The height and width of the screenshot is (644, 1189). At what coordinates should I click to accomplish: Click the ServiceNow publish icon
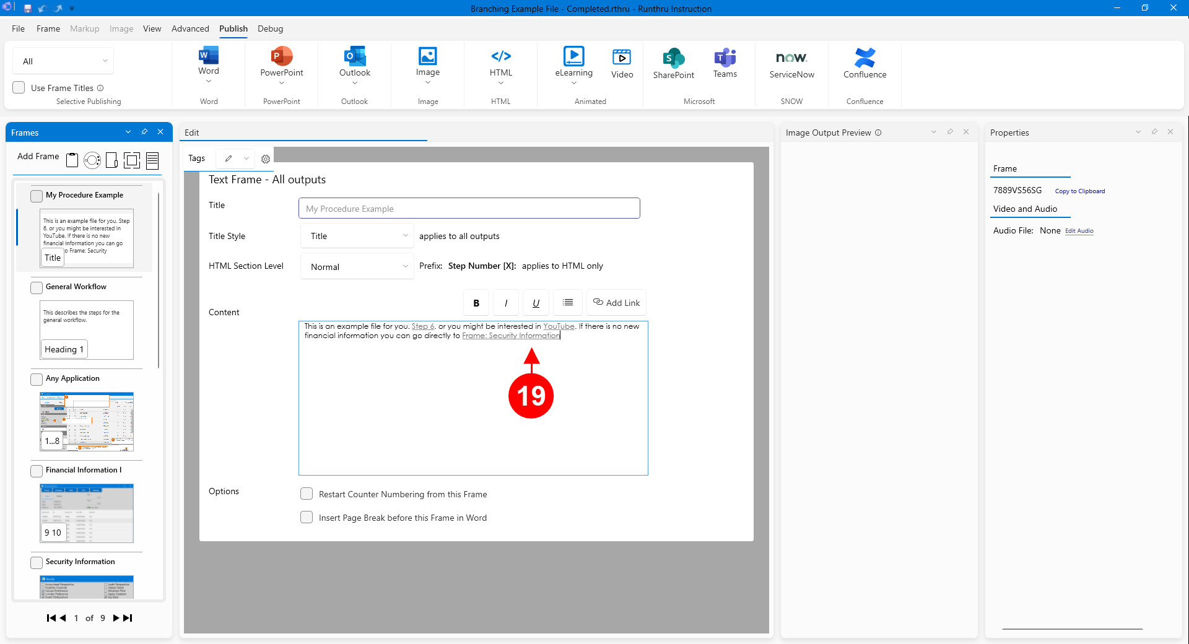click(791, 58)
